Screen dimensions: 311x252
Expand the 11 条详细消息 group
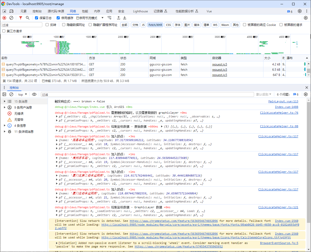point(4,132)
